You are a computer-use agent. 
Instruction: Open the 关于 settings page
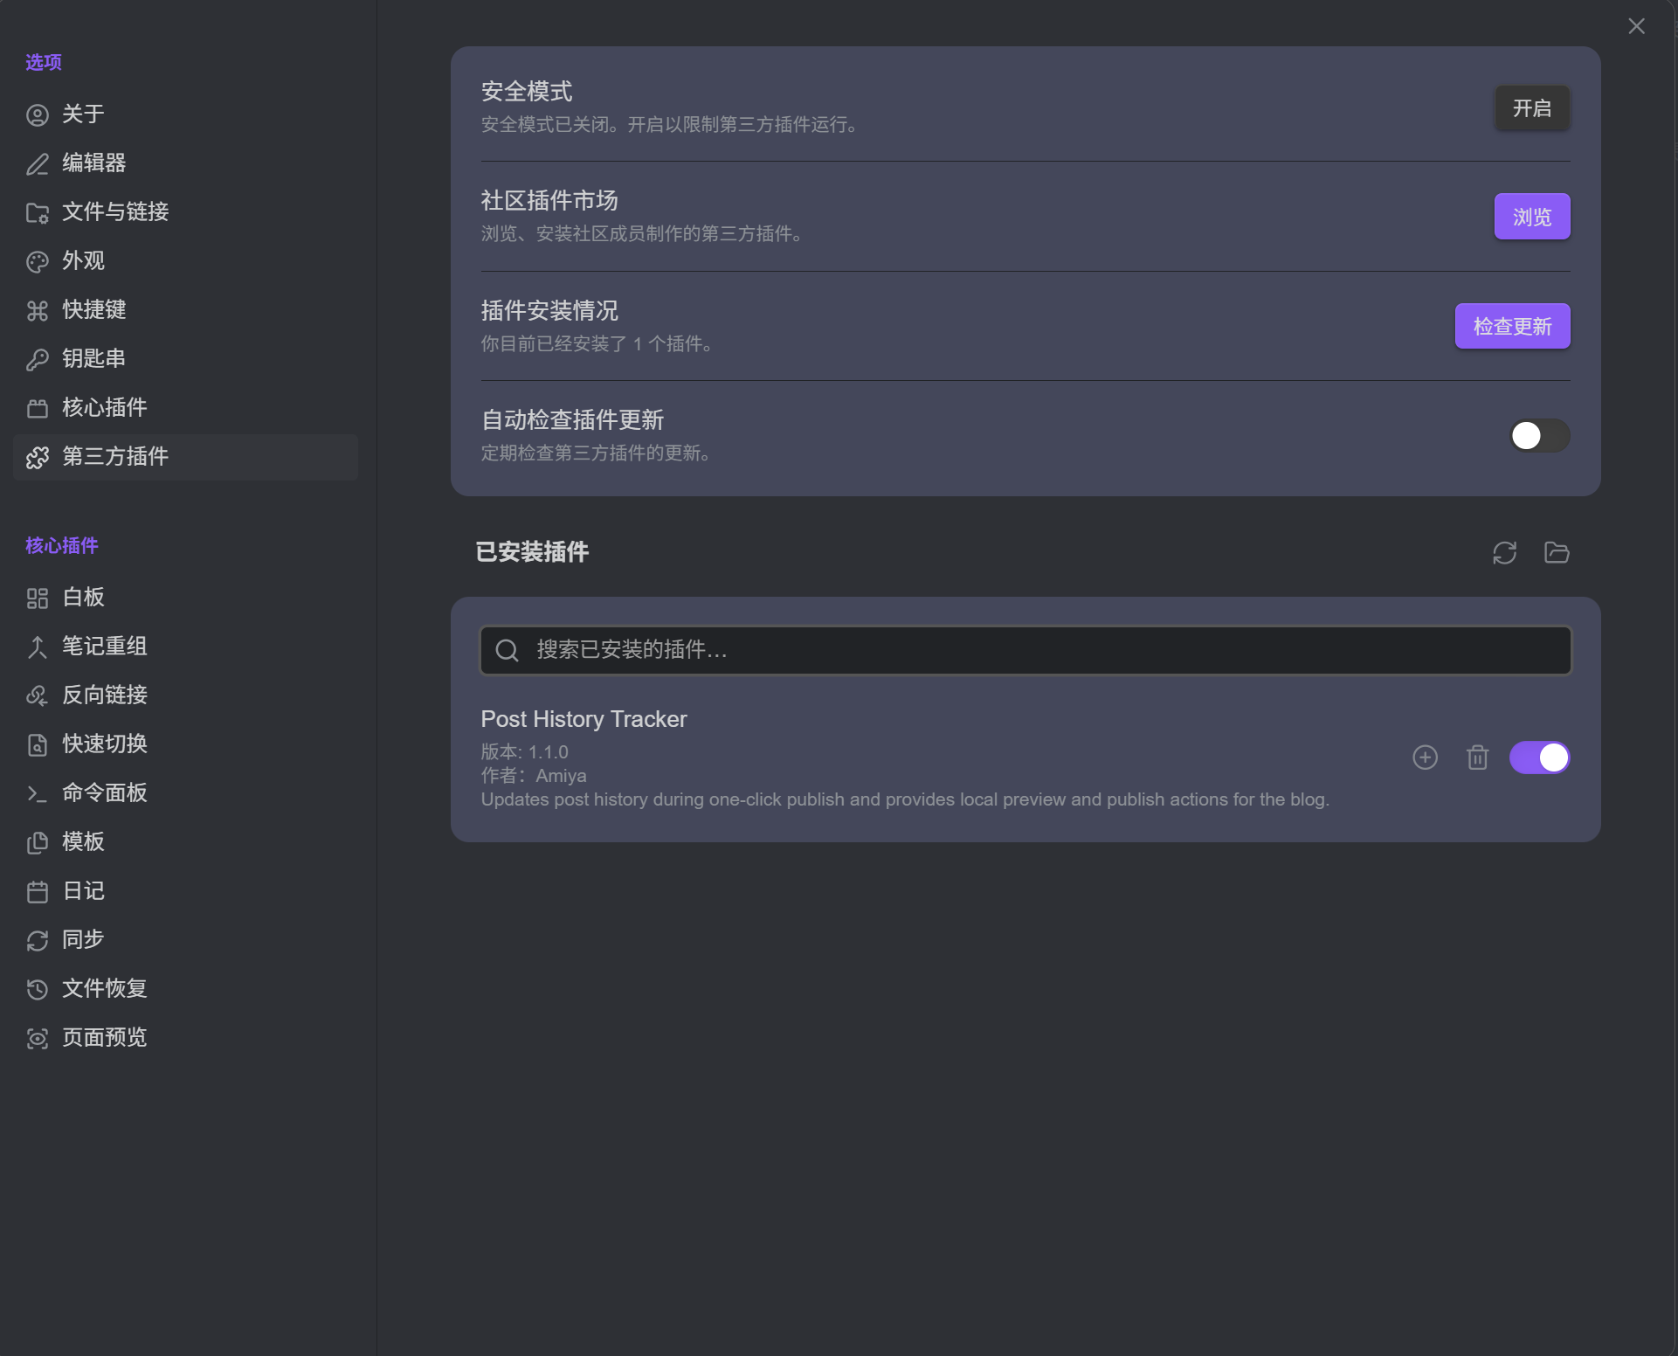click(185, 114)
